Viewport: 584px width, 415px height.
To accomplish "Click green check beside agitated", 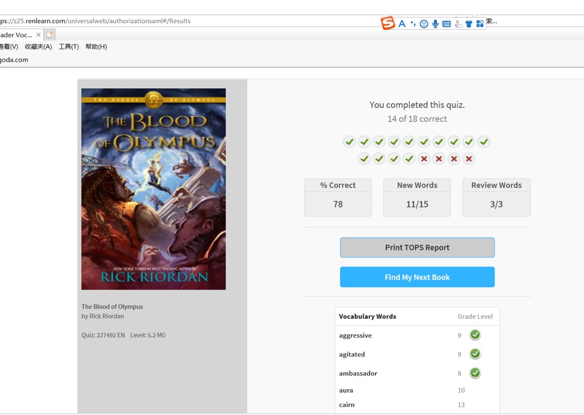I will 475,354.
